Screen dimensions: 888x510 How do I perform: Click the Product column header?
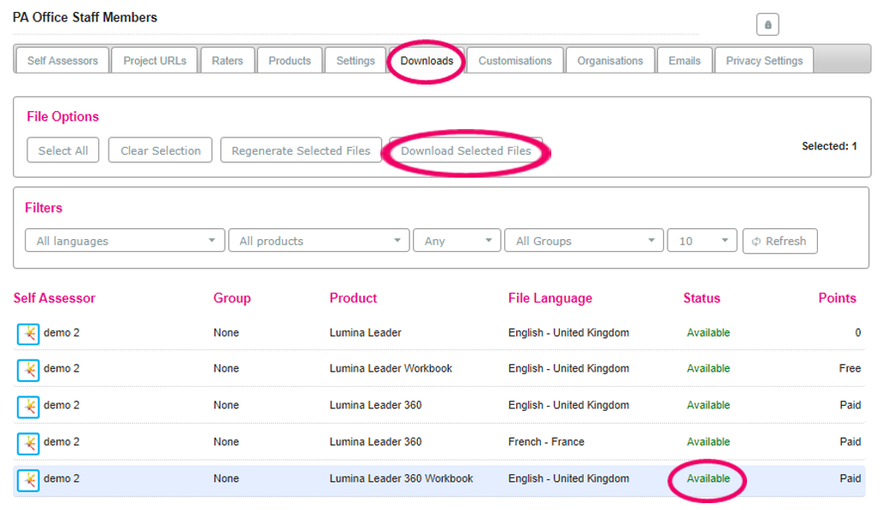point(353,298)
